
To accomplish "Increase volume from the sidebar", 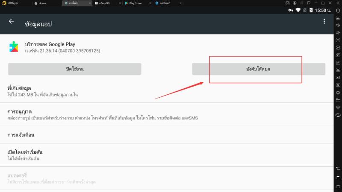I will tap(338, 25).
